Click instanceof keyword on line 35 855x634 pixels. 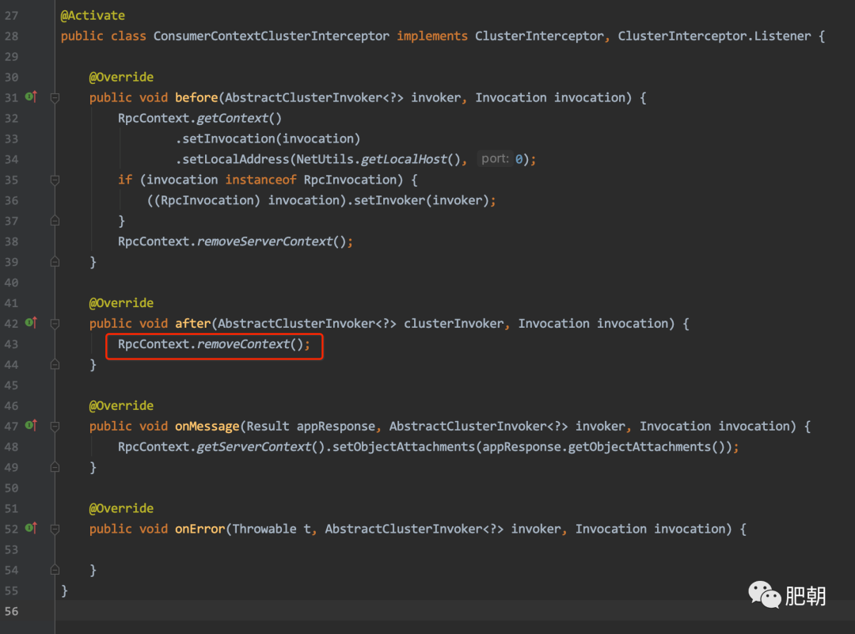(x=260, y=180)
